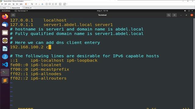Open the Terminal app menu in the top bar
This screenshot has height=109, width=195.
[x=21, y=11]
